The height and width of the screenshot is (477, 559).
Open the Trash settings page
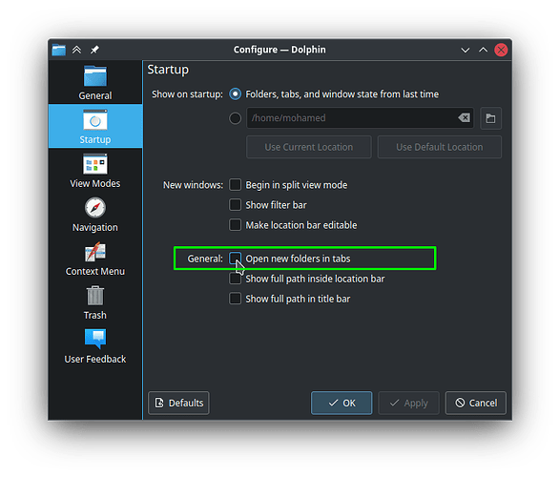click(x=95, y=302)
